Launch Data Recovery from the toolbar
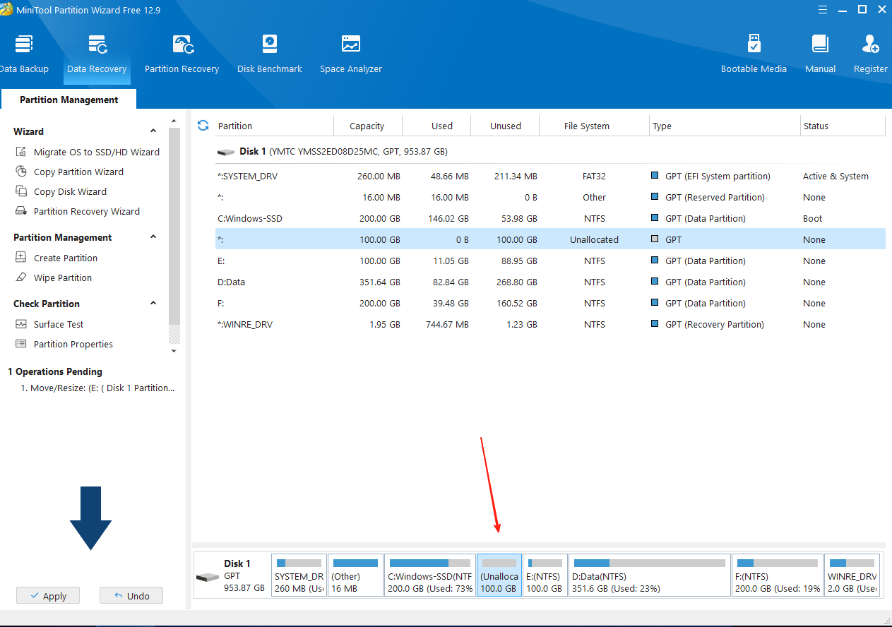Viewport: 892px width, 627px height. pos(97,54)
